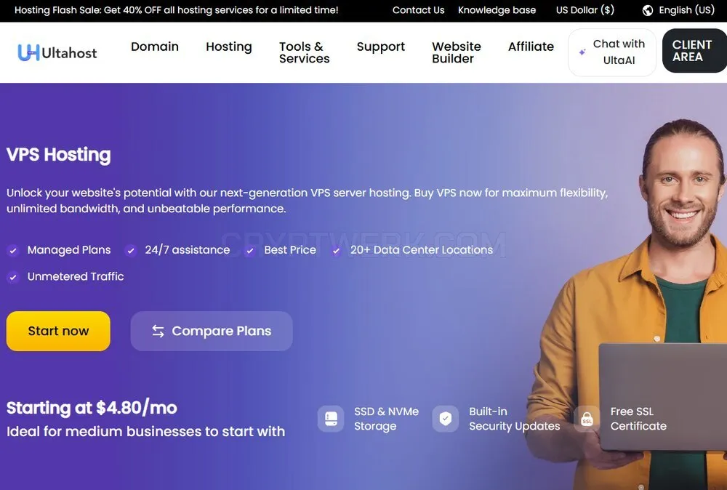Open the English (US) language selector
Image resolution: width=727 pixels, height=490 pixels.
pyautogui.click(x=678, y=10)
